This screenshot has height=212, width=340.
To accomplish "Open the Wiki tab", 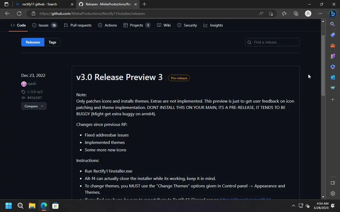I will click(x=164, y=25).
